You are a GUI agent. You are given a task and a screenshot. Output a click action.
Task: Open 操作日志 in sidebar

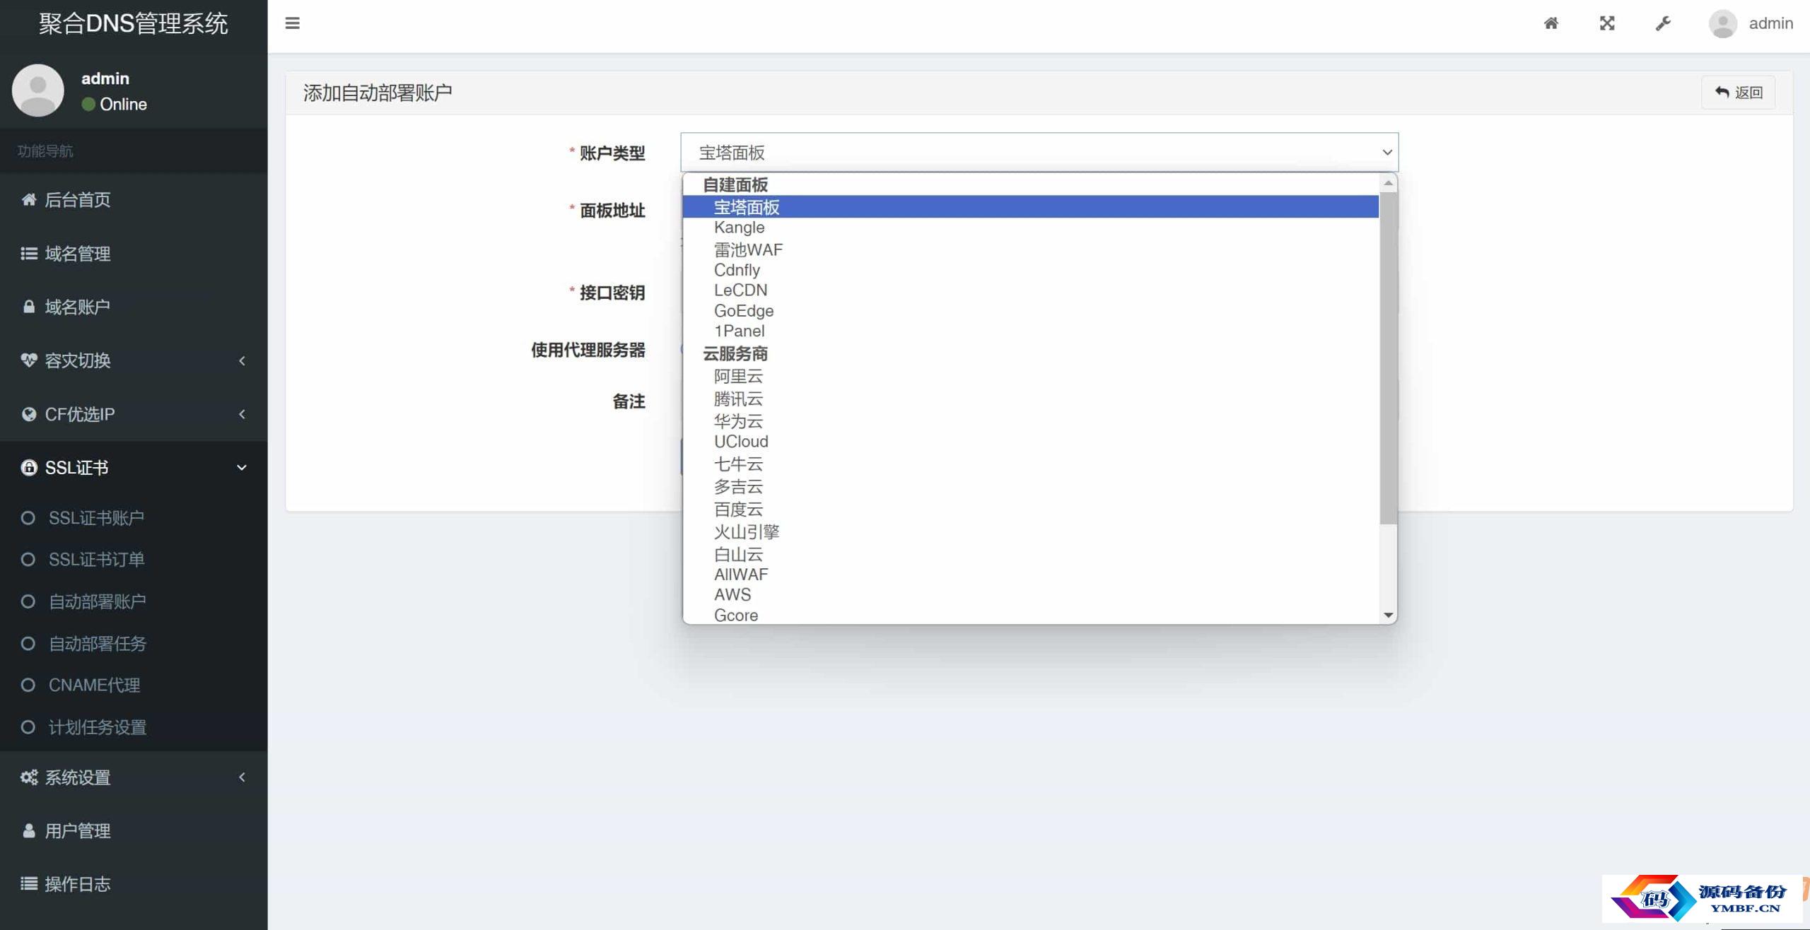[x=134, y=883]
